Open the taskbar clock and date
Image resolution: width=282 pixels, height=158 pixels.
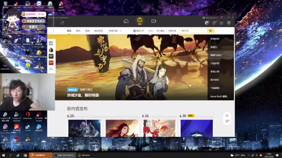pos(269,155)
